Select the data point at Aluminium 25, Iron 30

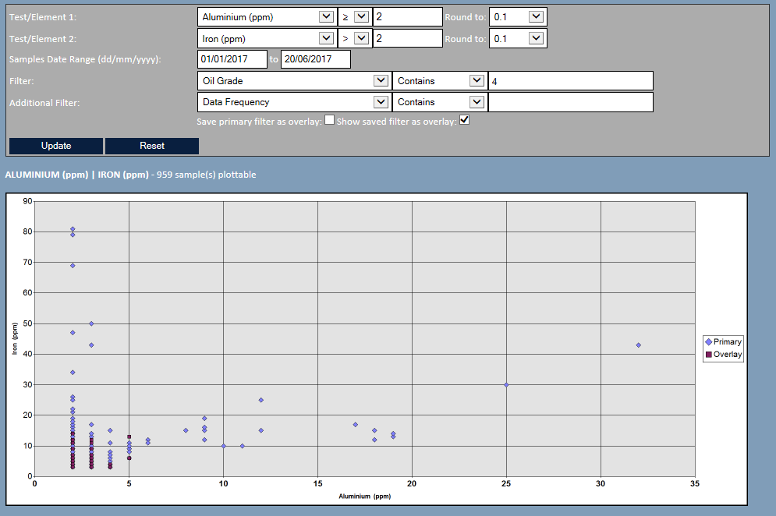click(x=506, y=384)
